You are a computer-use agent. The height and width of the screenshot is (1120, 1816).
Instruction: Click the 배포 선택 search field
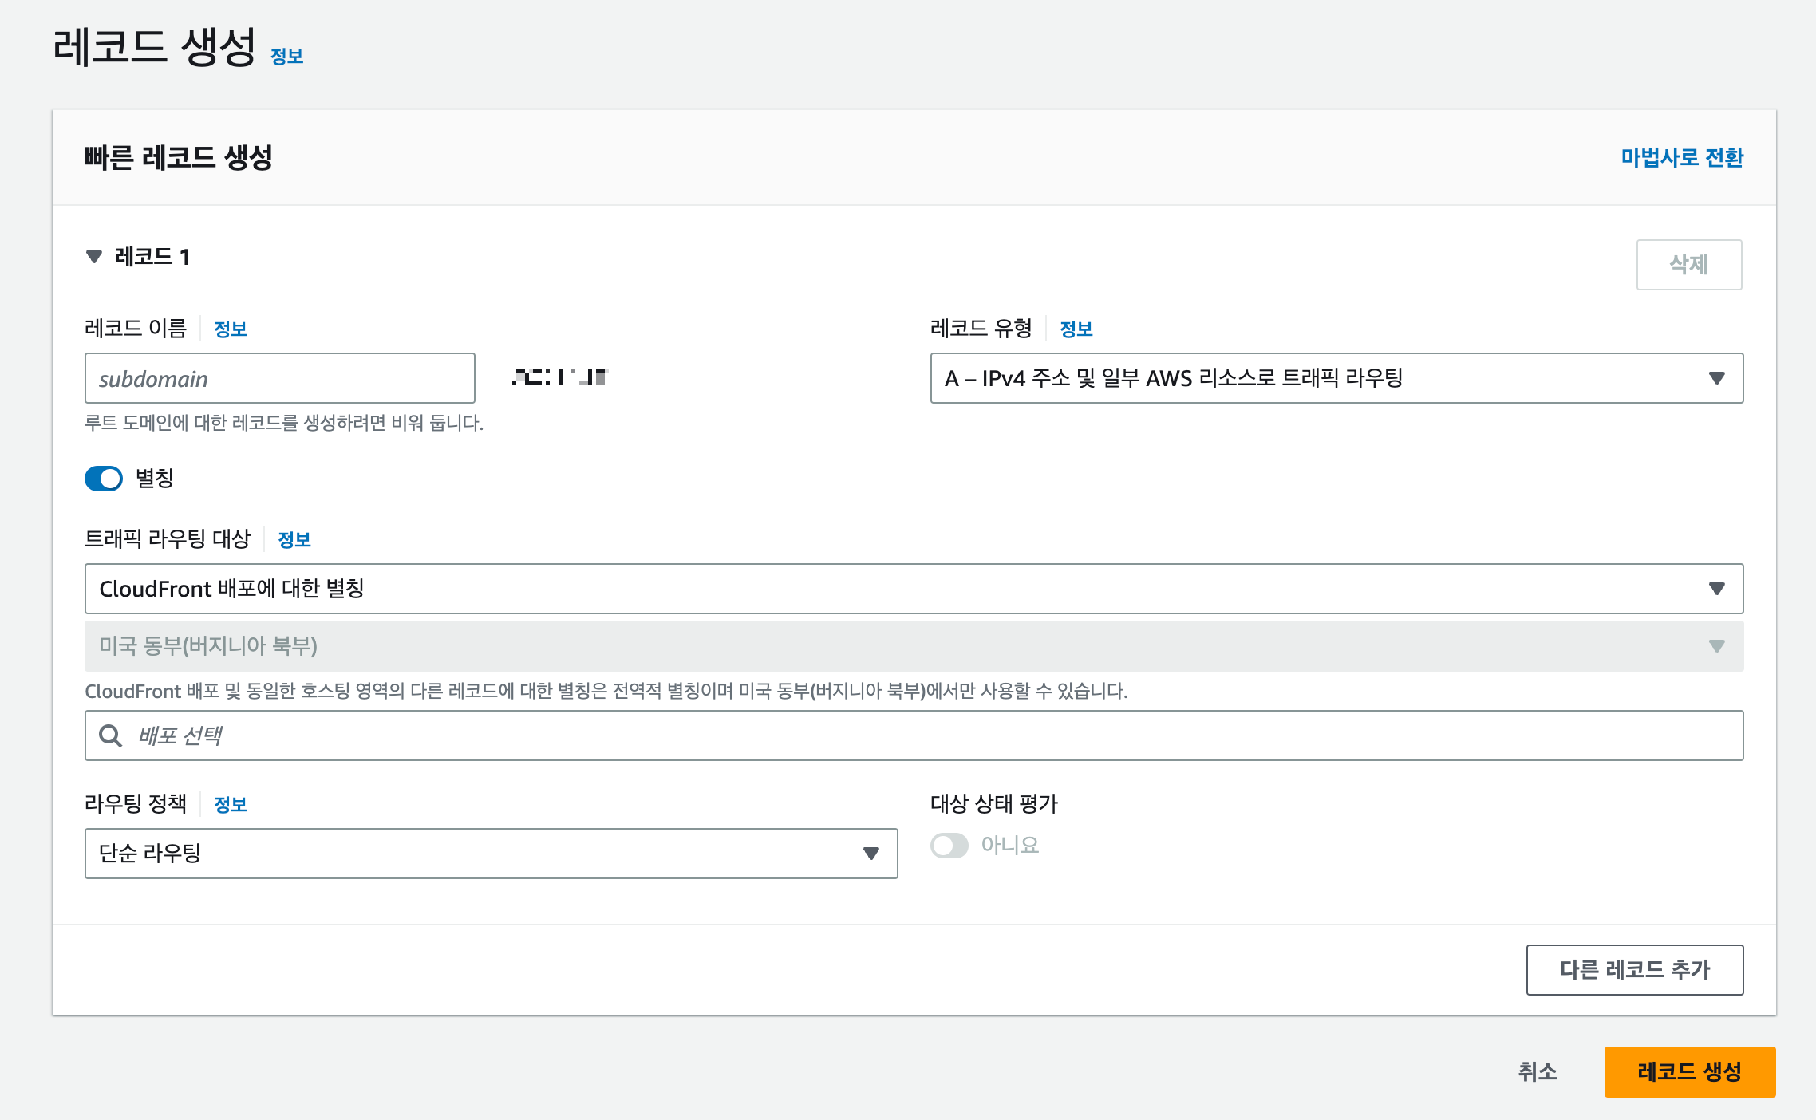tap(926, 735)
